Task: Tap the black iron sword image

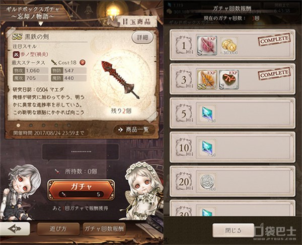Action: [120, 80]
